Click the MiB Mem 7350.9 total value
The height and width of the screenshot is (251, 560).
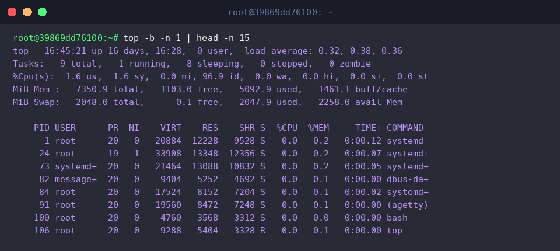[x=110, y=89]
